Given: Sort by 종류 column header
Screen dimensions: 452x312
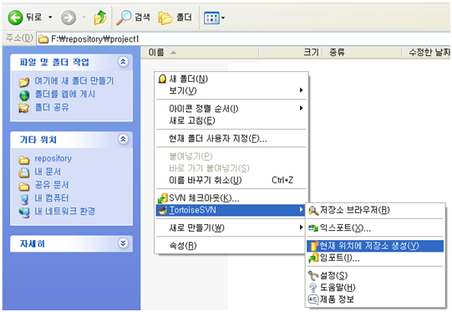Looking at the screenshot, I should tap(362, 52).
